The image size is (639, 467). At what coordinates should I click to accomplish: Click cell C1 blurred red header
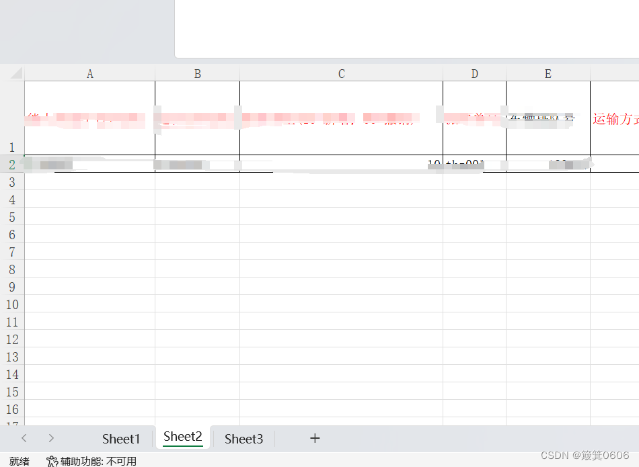tap(342, 118)
